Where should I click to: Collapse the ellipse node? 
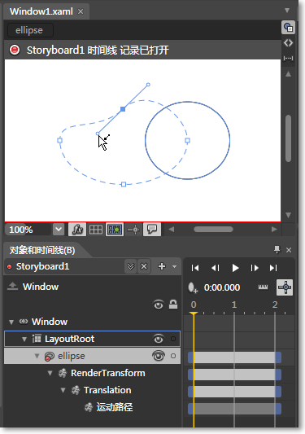tap(37, 356)
